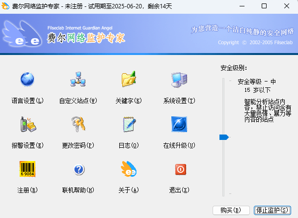Click the 在线升级(U) label
298x218 pixels.
(x=179, y=145)
